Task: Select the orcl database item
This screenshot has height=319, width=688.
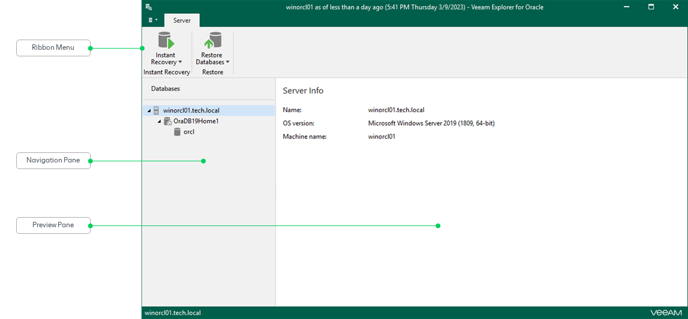Action: pyautogui.click(x=189, y=132)
